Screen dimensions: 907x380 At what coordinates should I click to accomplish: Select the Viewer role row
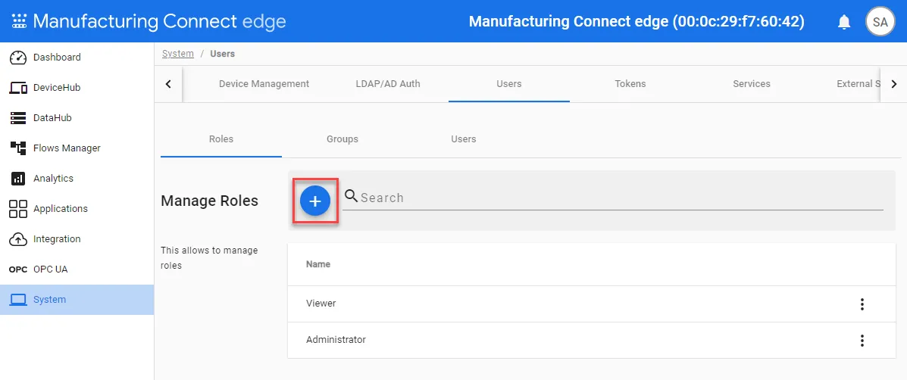(591, 304)
